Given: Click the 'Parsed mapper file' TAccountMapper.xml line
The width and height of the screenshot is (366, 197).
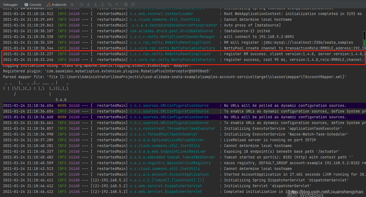Looking at the screenshot, I should [x=175, y=77].
